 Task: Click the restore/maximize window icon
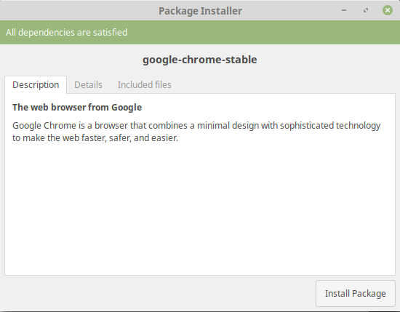pos(366,10)
